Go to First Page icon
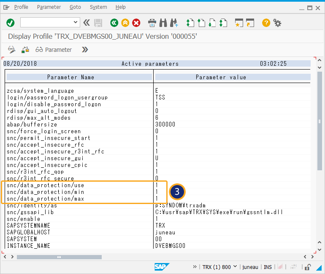Screen dimensions: 325x274 tap(190, 23)
